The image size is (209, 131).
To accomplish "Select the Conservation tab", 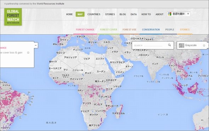I will 151,30.
